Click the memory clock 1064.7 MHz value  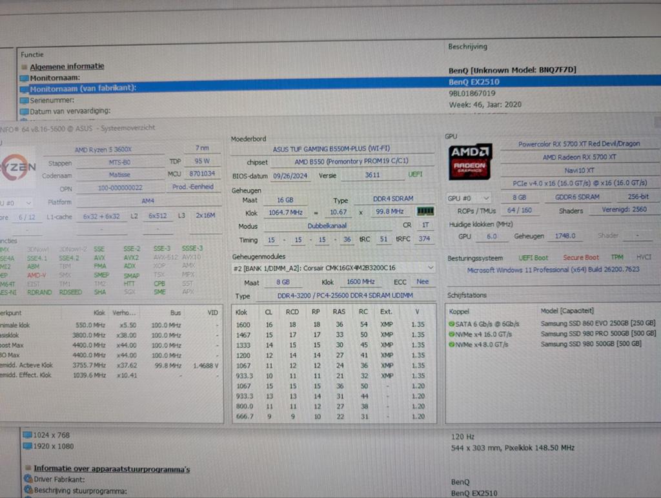(285, 213)
